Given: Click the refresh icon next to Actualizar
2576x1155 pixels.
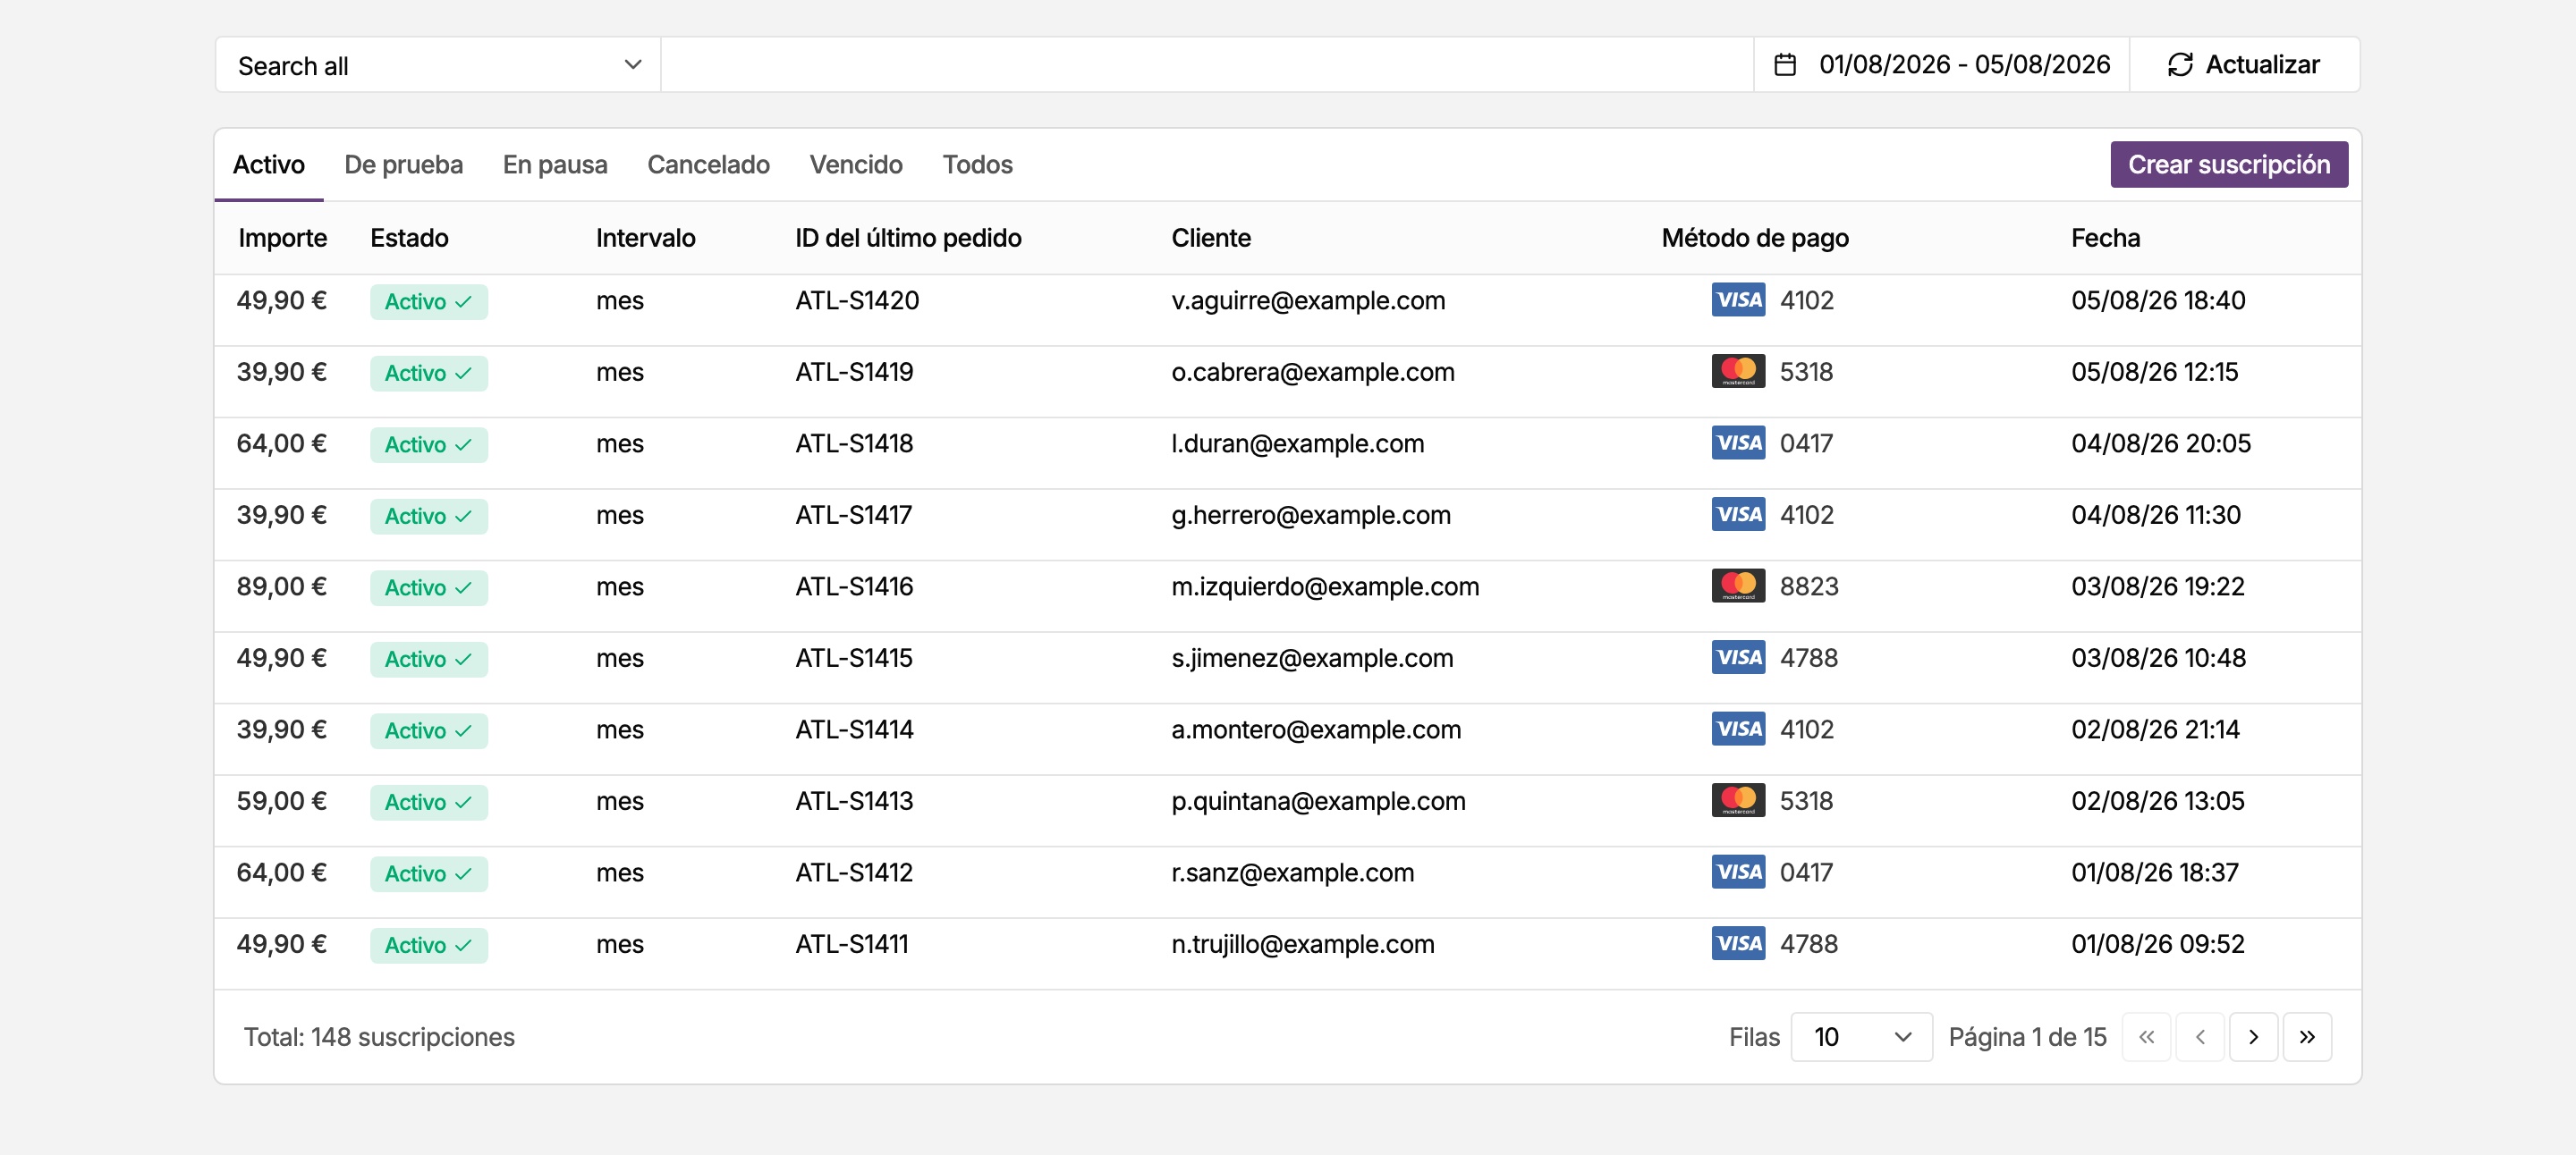Looking at the screenshot, I should point(2180,65).
